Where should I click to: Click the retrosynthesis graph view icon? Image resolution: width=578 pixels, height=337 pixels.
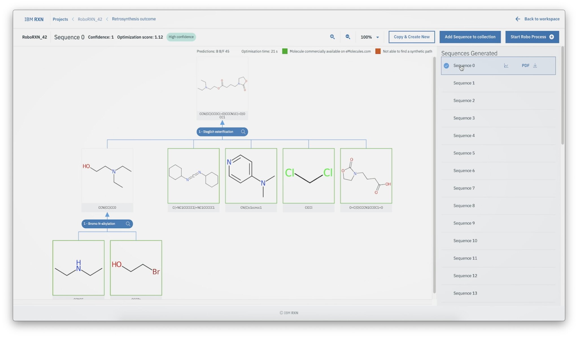[x=506, y=65]
